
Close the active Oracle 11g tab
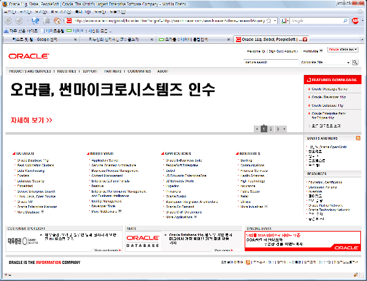coord(305,40)
